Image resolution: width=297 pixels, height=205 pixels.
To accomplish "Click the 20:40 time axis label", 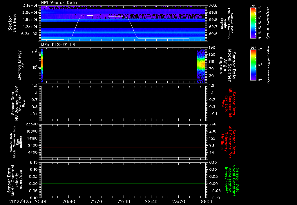I will [68, 202].
